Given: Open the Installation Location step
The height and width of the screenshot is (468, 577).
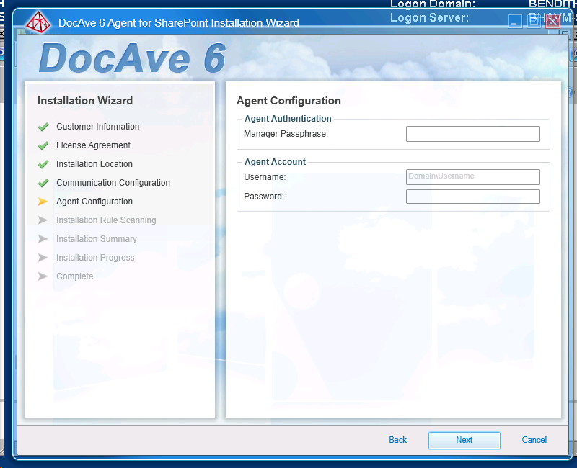Looking at the screenshot, I should tap(94, 164).
